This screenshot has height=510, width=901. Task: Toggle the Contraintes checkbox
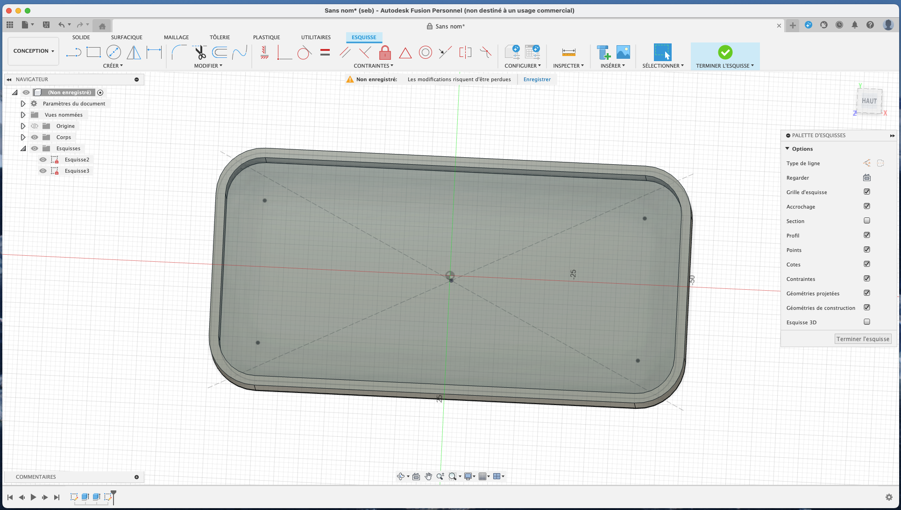(x=867, y=279)
